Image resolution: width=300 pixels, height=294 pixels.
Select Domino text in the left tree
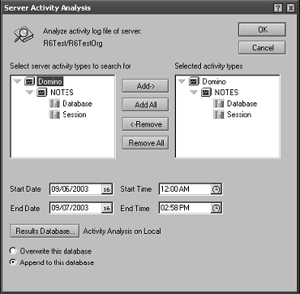(x=50, y=81)
